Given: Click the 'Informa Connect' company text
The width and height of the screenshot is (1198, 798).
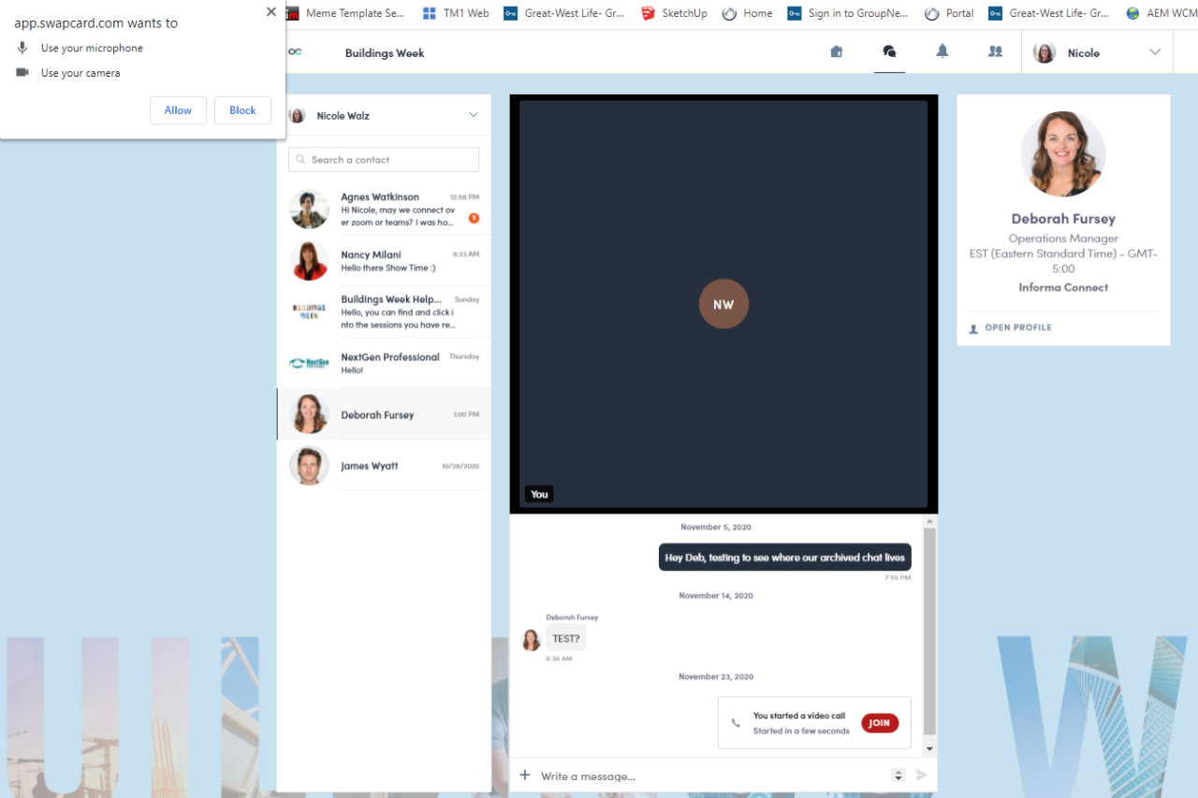Looking at the screenshot, I should click(1063, 288).
